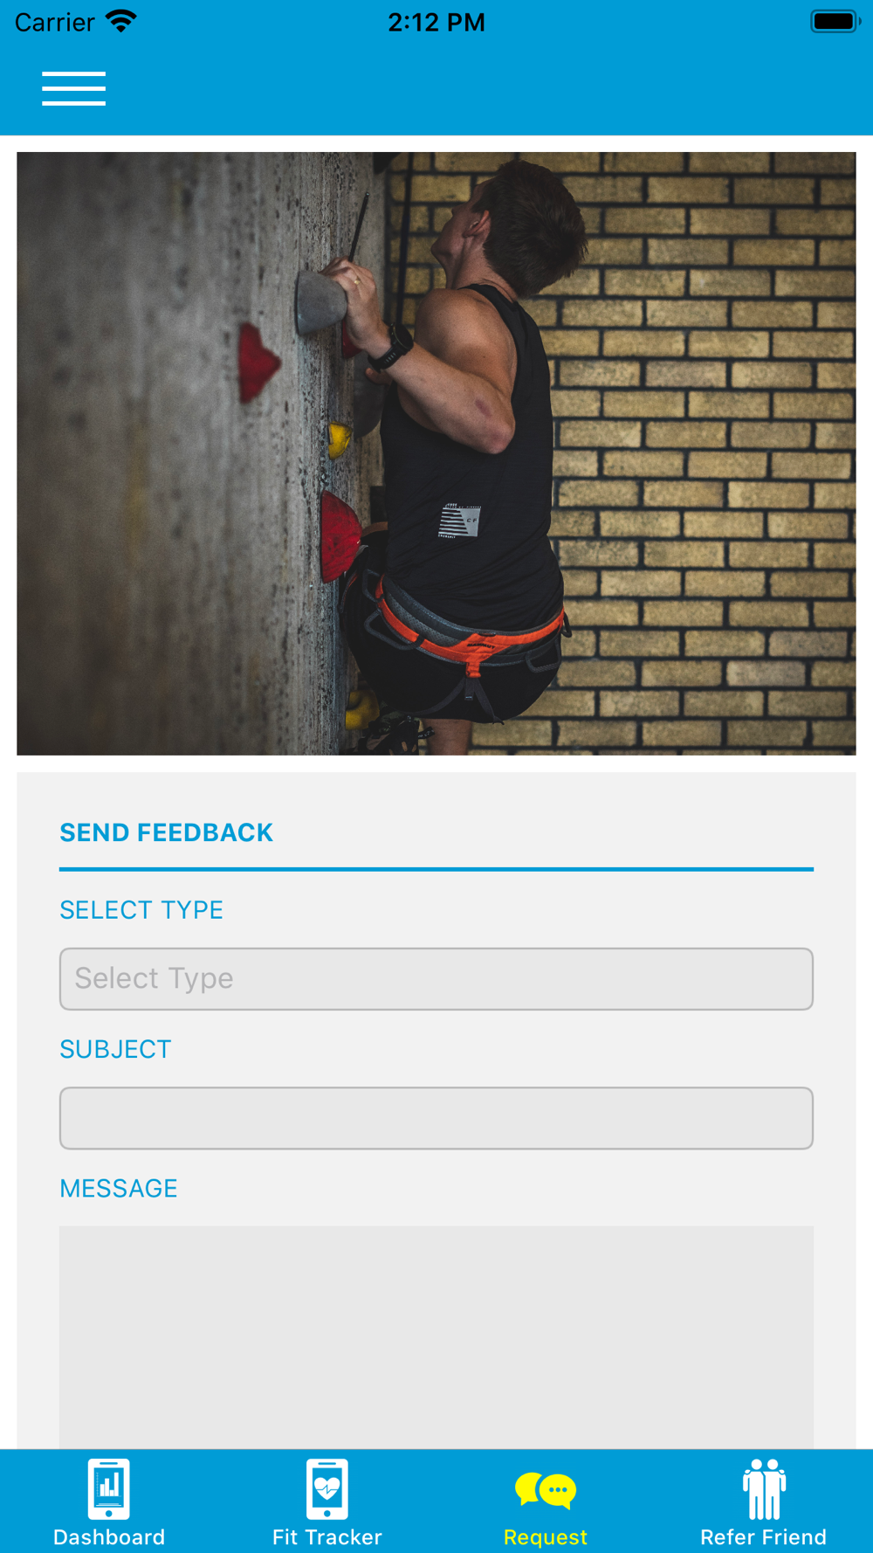This screenshot has width=873, height=1553.
Task: Tap the yellow Request chat bubbles icon
Action: 546,1490
